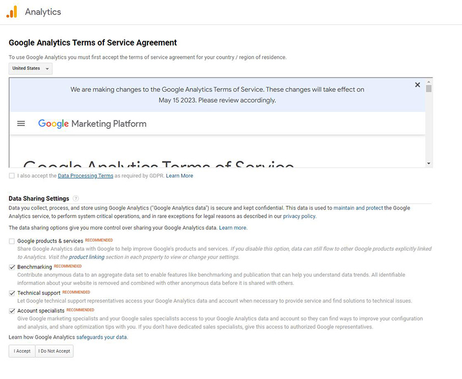This screenshot has height=379, width=462.
Task: Click the Data Sharing Settings heading
Action: [39, 199]
